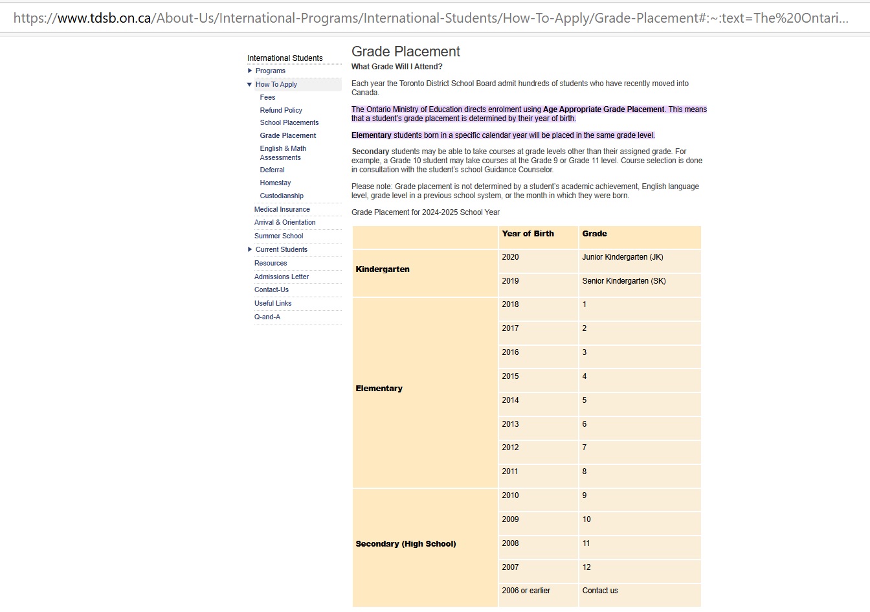Open the Custodianship link
Image resolution: width=870 pixels, height=612 pixels.
[282, 196]
